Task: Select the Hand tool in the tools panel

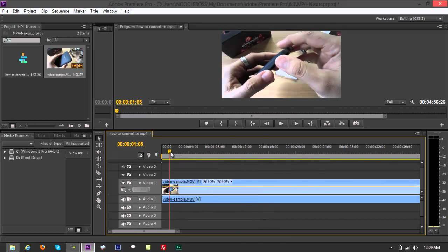Action: pyautogui.click(x=99, y=200)
